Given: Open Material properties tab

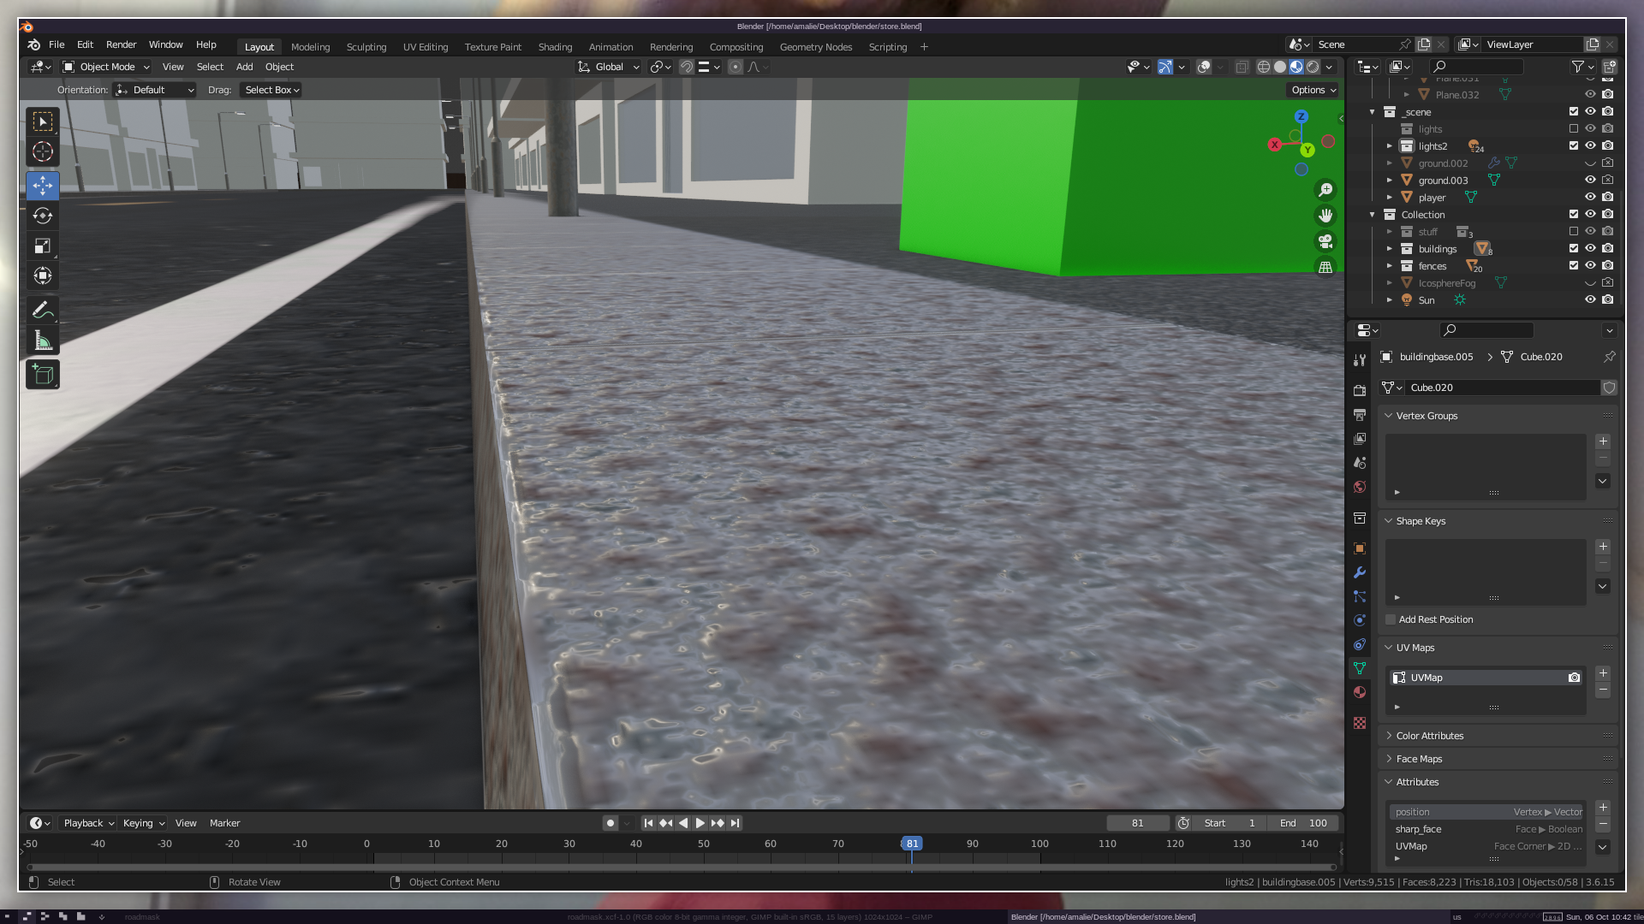Looking at the screenshot, I should (1360, 692).
